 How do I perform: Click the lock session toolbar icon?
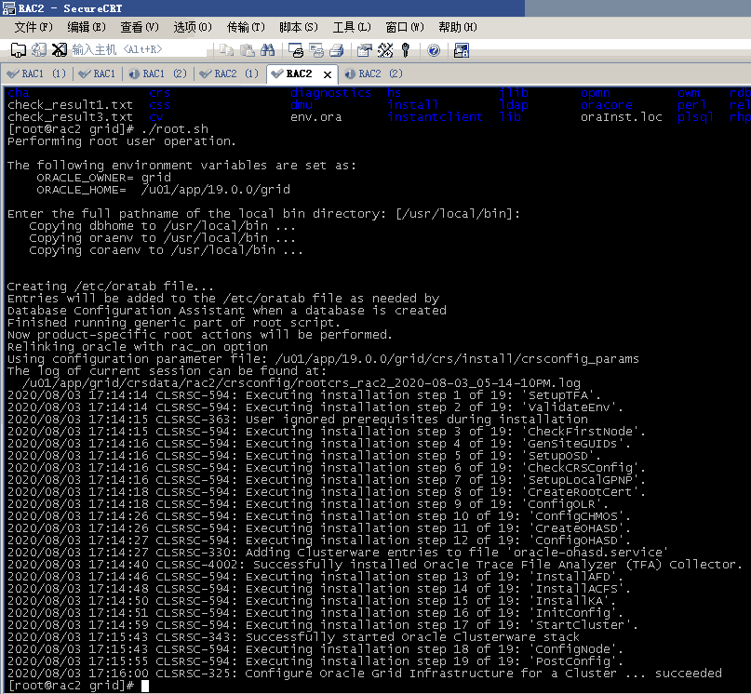[x=462, y=50]
